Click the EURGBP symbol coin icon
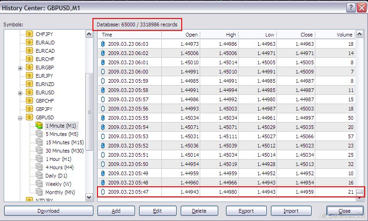Viewport: 368px width, 221px height. click(29, 68)
